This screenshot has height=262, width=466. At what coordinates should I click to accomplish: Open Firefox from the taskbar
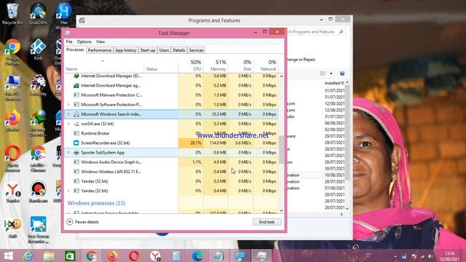tap(113, 255)
